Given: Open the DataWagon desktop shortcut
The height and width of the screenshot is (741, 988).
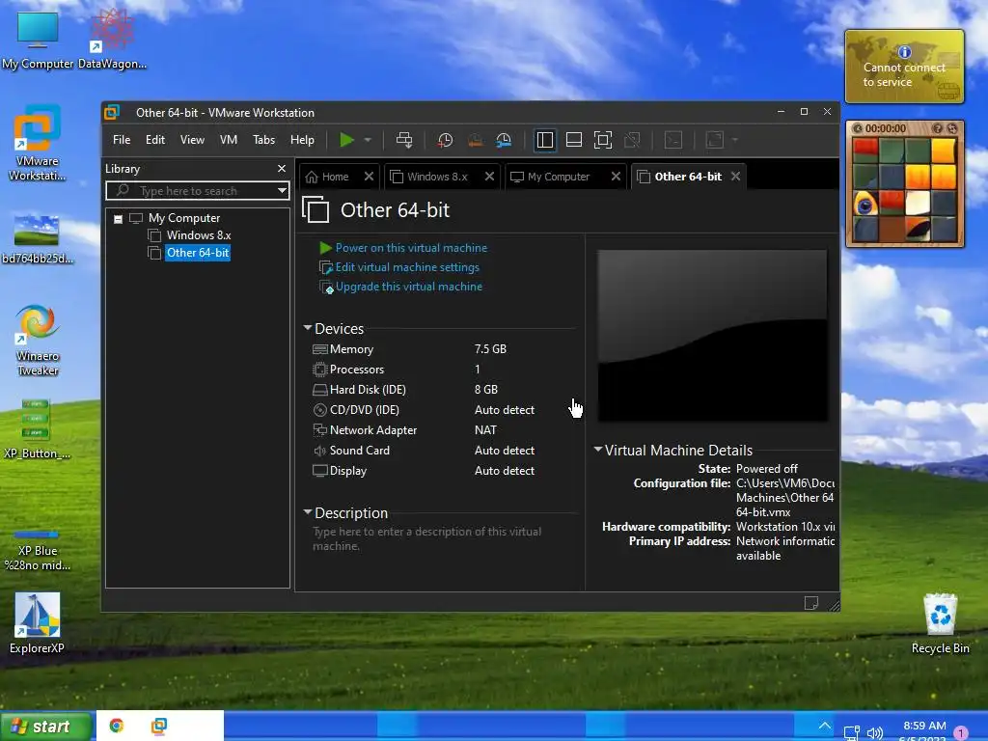Looking at the screenshot, I should pos(112,39).
